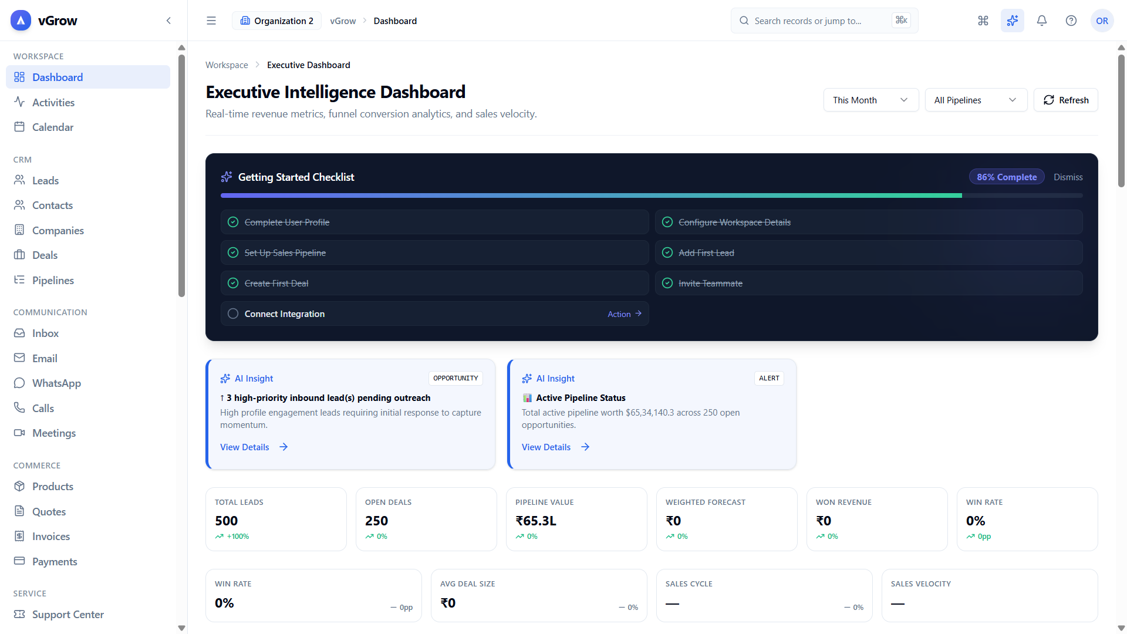Go to Invoices in the sidebar

(x=88, y=536)
